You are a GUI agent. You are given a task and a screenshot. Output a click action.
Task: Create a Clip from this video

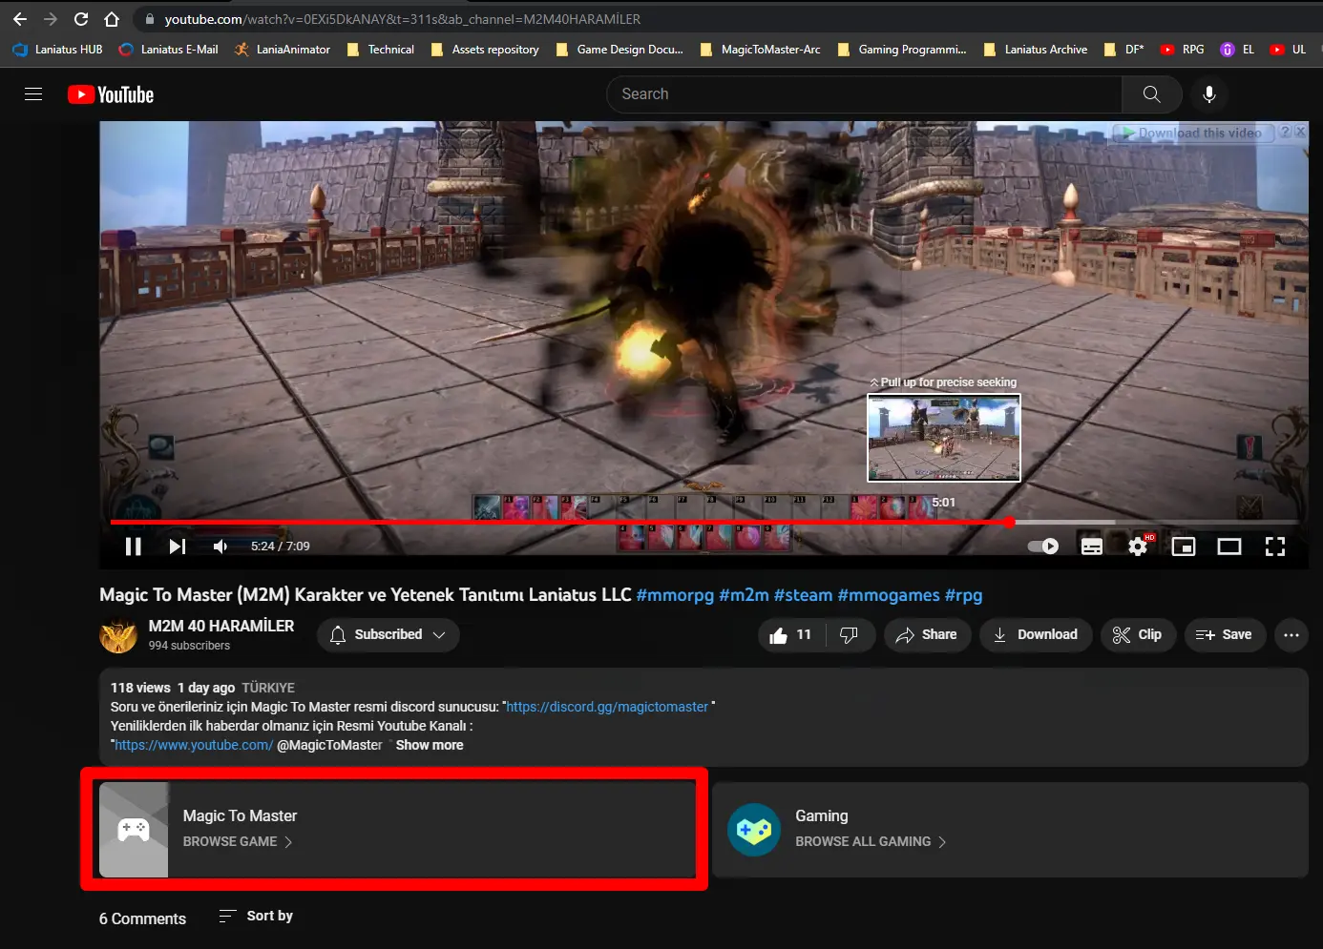pyautogui.click(x=1138, y=635)
